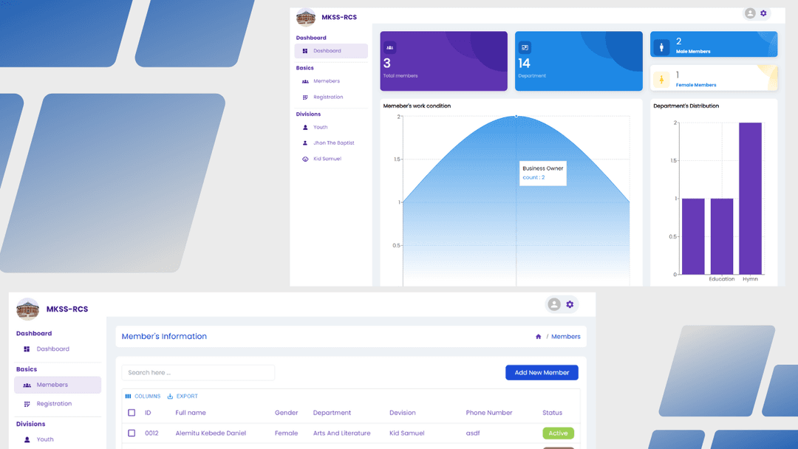
Task: Click the Kid Samuel sidebar division icon
Action: [x=305, y=159]
